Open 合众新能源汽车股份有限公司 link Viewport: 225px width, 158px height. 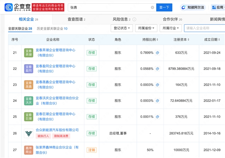57,130
